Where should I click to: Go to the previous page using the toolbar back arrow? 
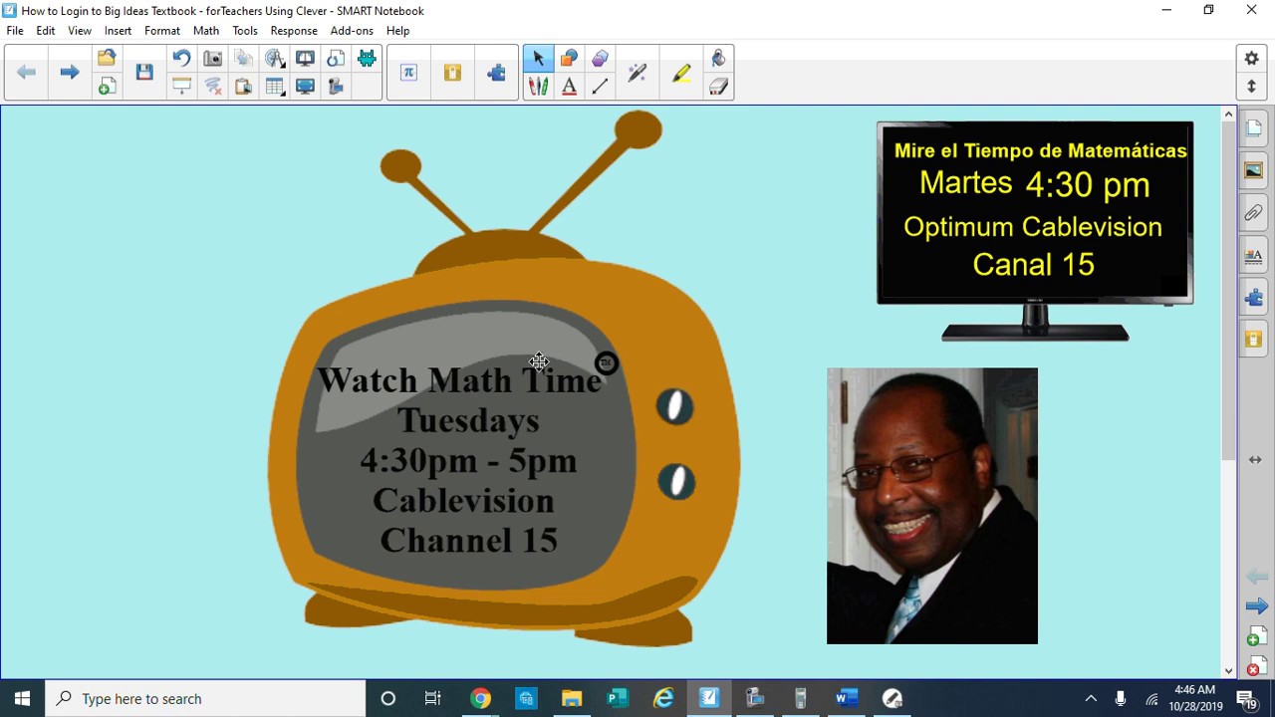tap(27, 72)
